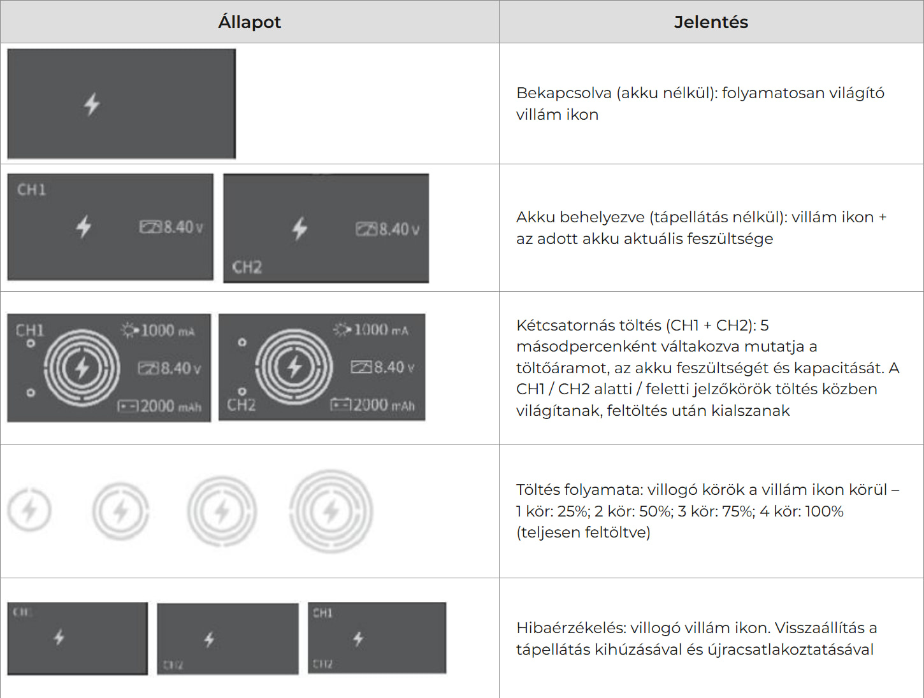
Task: Click the lightning bolt in the first display
Action: click(x=92, y=104)
